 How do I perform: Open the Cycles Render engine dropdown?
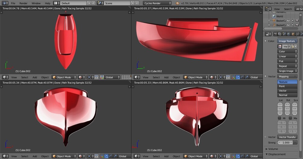pos(157,3)
